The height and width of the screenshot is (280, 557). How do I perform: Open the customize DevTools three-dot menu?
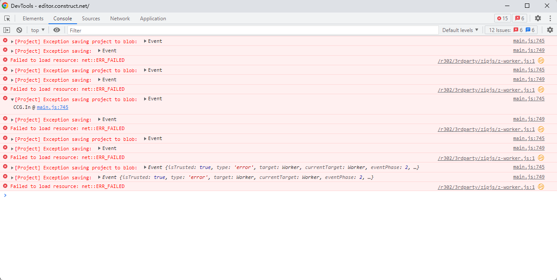coord(549,18)
